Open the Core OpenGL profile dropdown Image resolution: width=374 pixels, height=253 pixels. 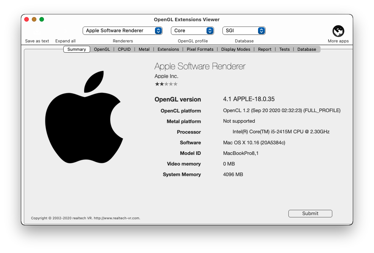tap(192, 31)
